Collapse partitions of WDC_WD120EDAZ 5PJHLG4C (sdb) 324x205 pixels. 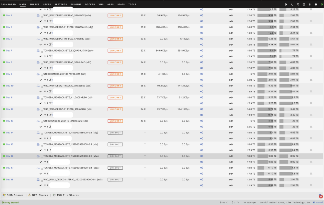coord(42,63)
